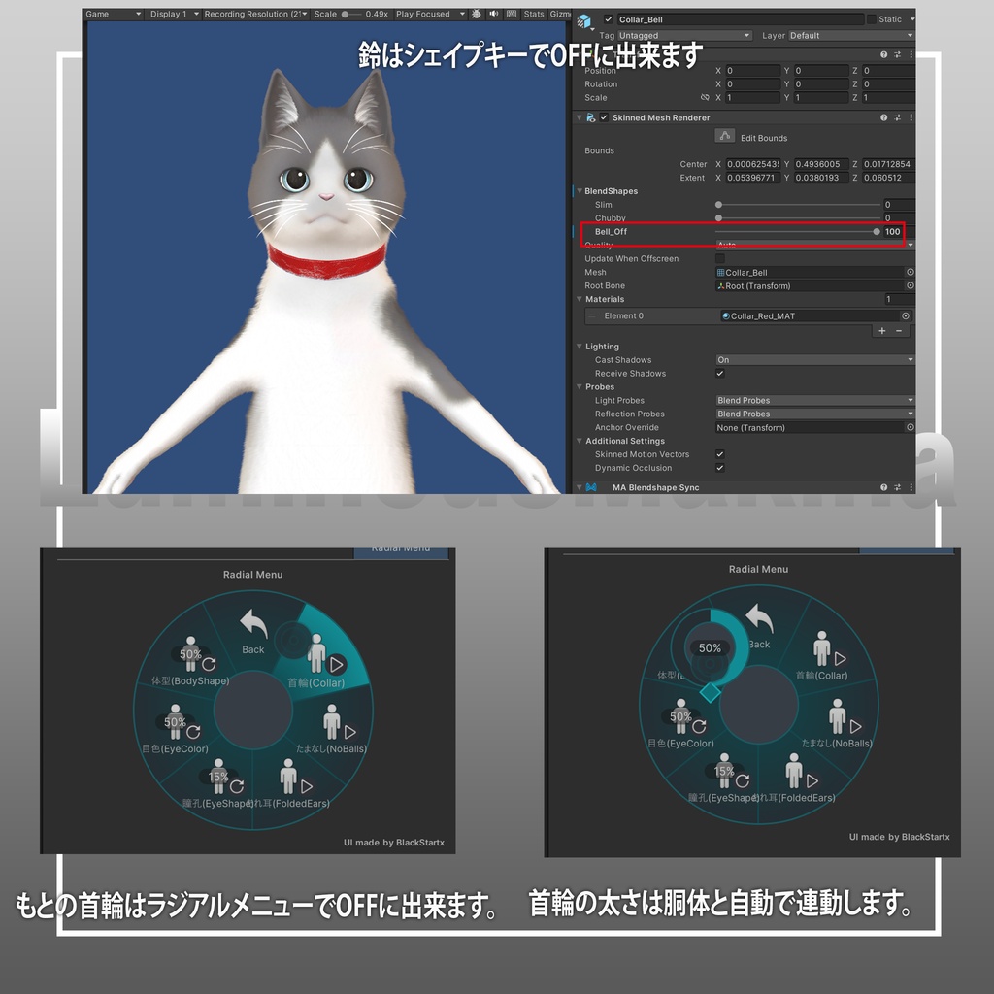Screen dimensions: 994x994
Task: Select 首輪(Collar) in right Radial Menu
Action: click(823, 655)
